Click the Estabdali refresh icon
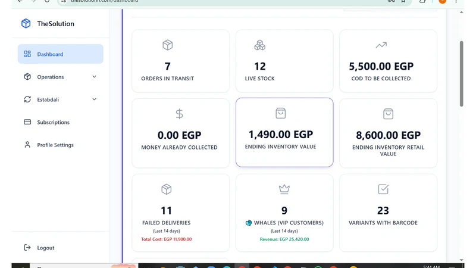Viewport: 476px width, 268px height. [27, 99]
